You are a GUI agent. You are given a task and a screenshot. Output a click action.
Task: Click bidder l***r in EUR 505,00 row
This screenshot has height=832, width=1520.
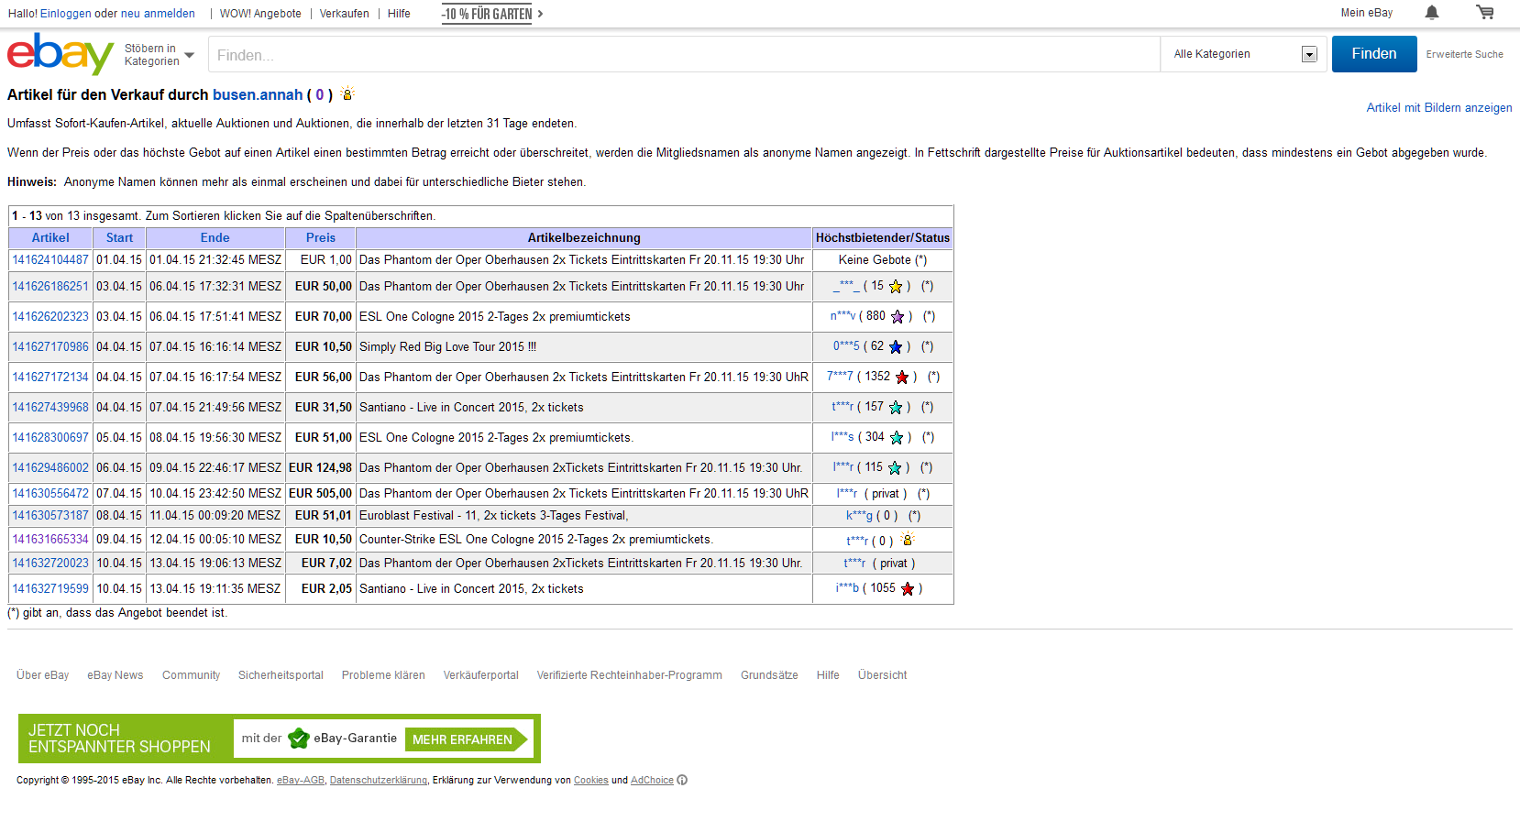click(x=847, y=494)
